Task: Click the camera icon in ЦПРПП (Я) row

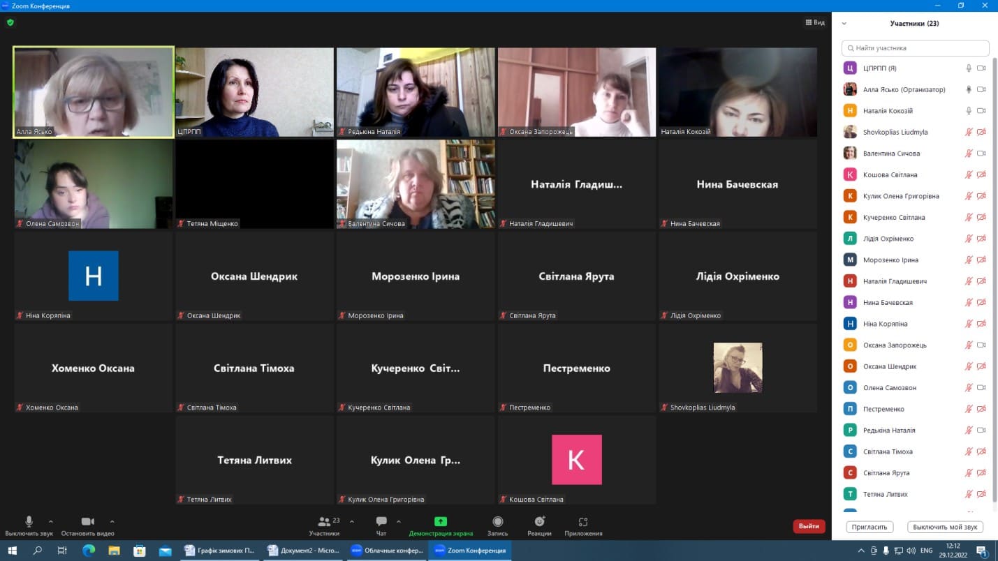Action: 981,68
